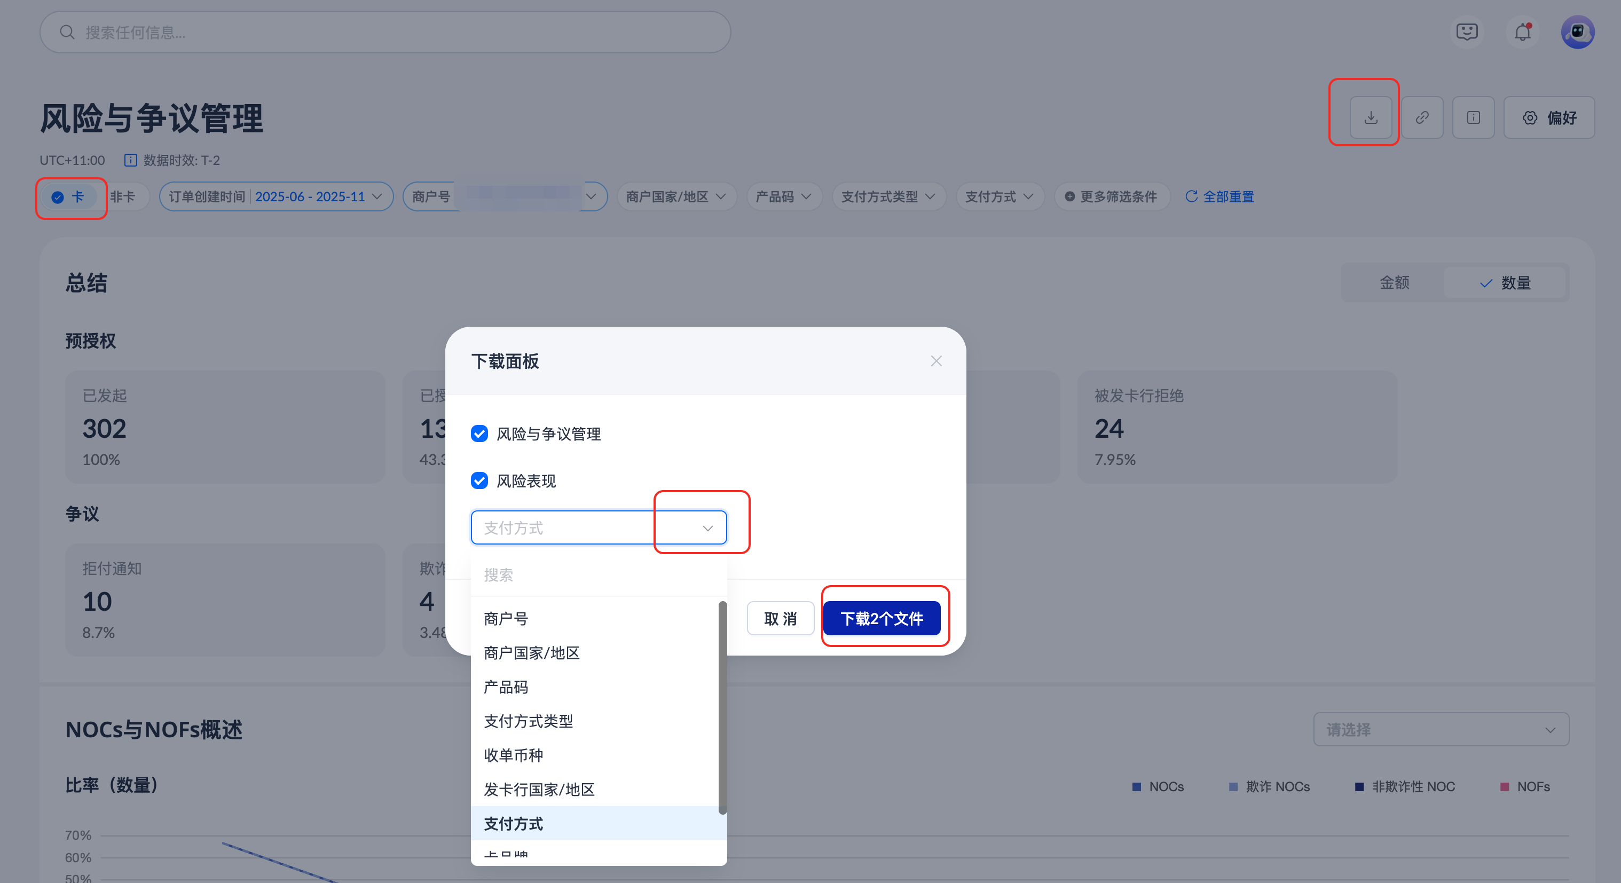Click the 全部重置 link
This screenshot has width=1621, height=883.
click(1219, 197)
